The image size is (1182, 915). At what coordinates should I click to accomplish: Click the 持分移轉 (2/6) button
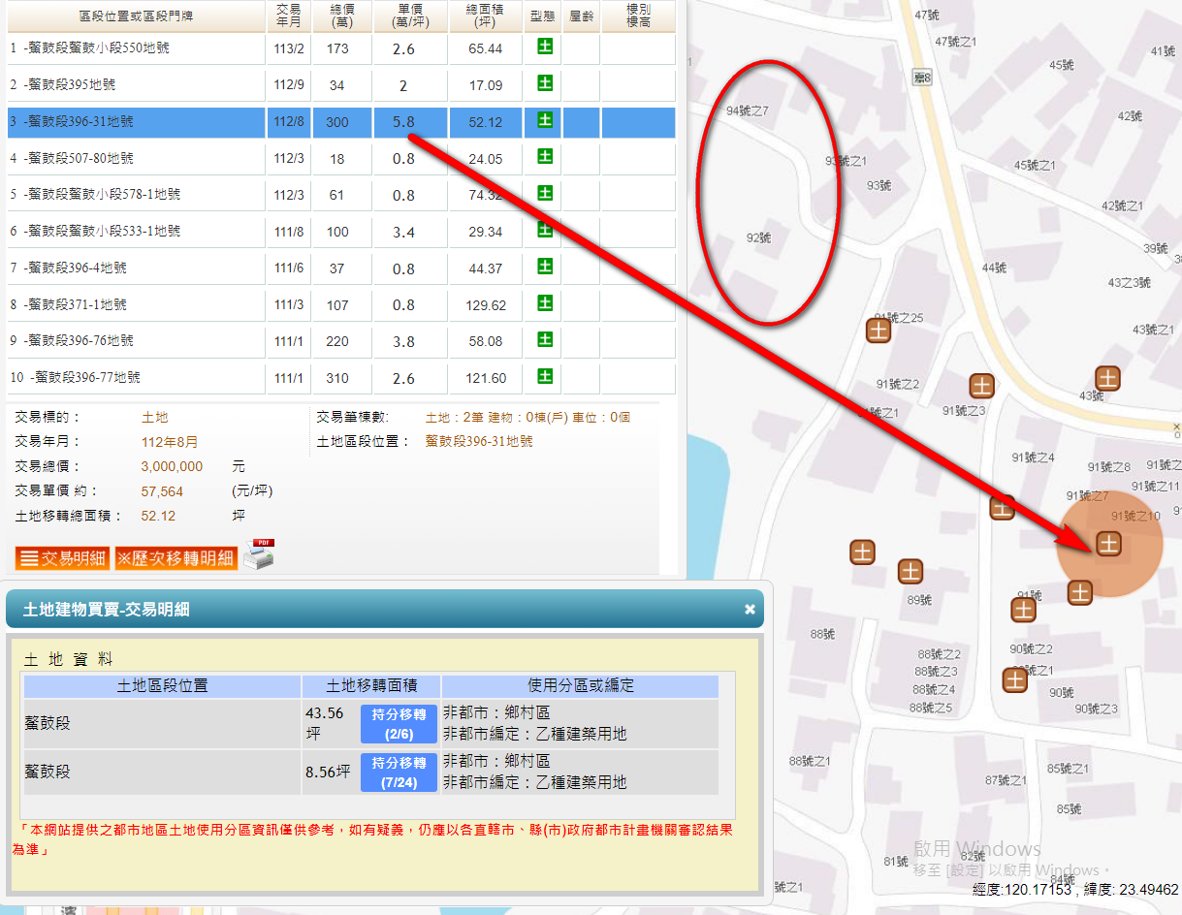click(399, 722)
